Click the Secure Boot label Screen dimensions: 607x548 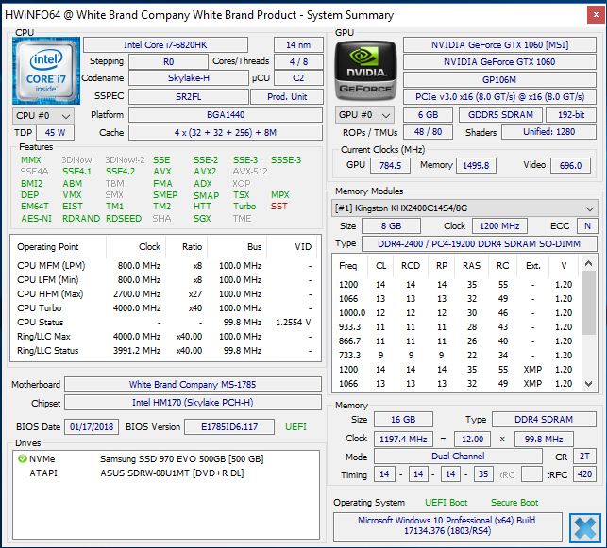click(514, 503)
